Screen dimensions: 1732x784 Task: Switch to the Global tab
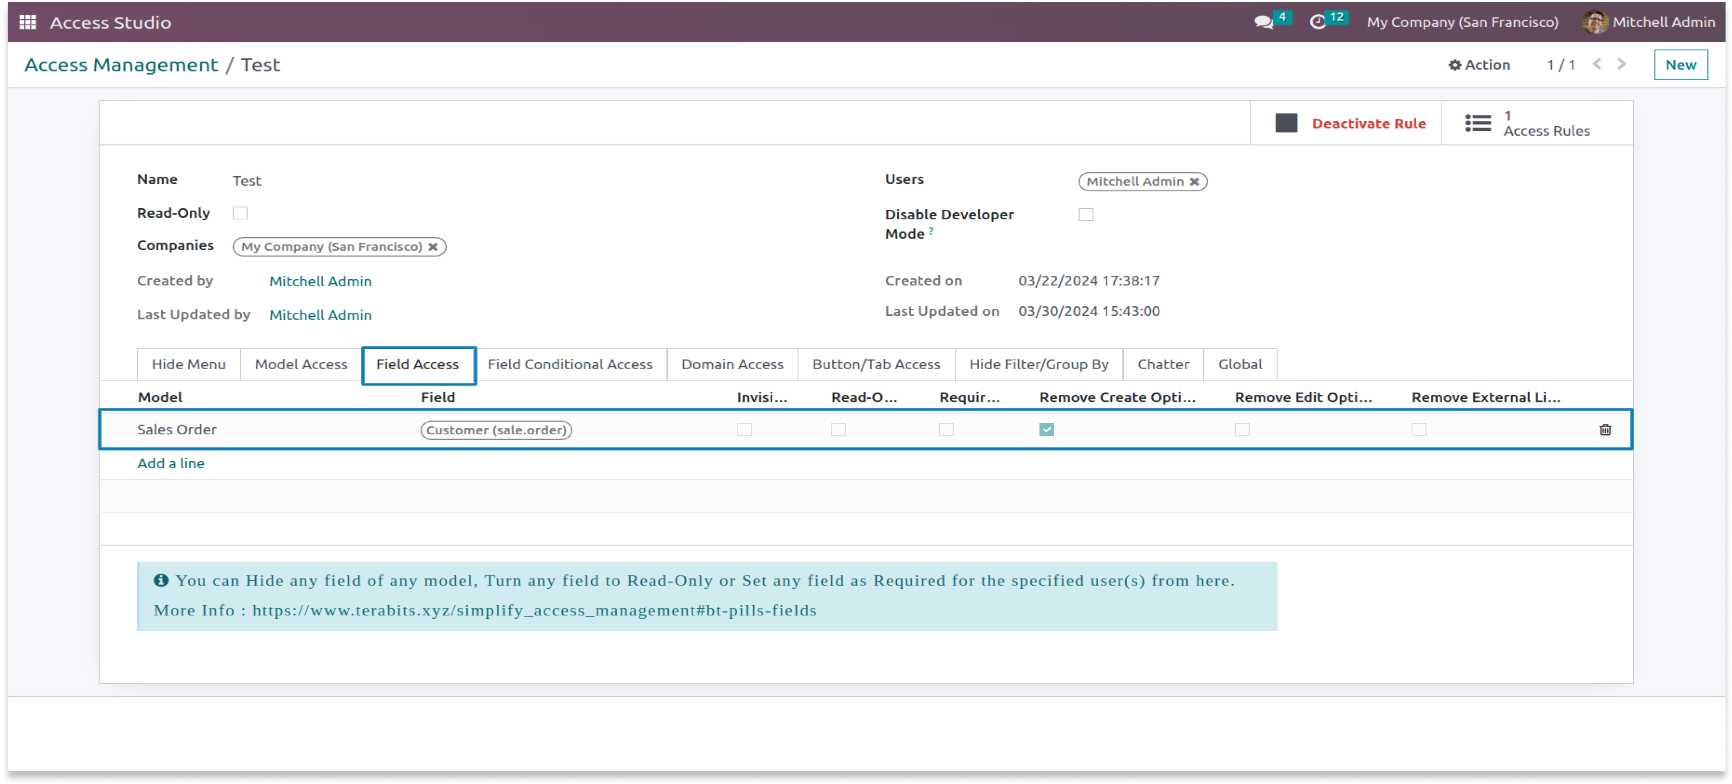pyautogui.click(x=1240, y=364)
